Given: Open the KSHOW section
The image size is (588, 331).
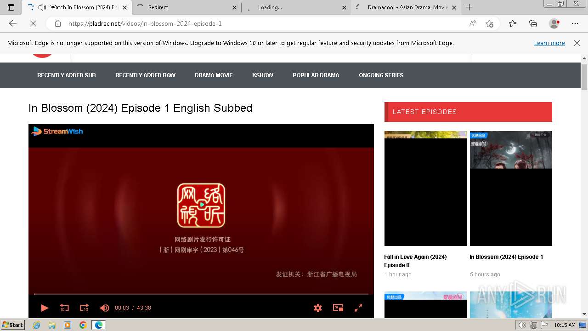Looking at the screenshot, I should pos(263,75).
